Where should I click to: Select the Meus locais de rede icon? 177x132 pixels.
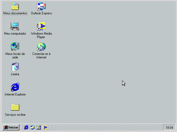coord(15,47)
